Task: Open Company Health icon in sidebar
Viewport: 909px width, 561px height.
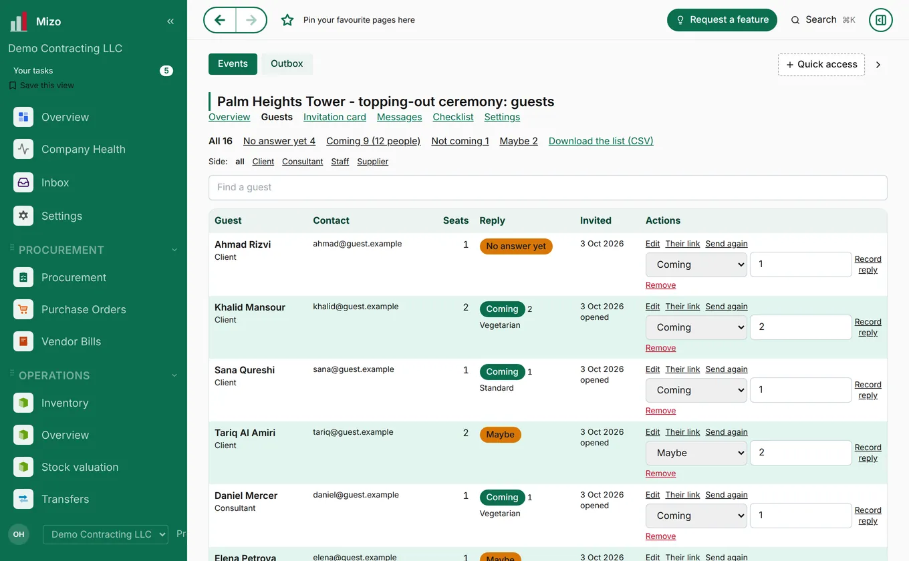Action: 23,149
